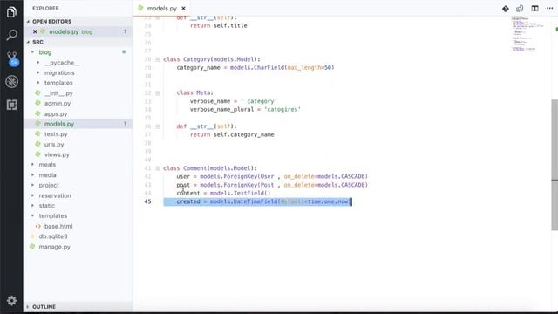Open manage.py file

click(x=54, y=247)
